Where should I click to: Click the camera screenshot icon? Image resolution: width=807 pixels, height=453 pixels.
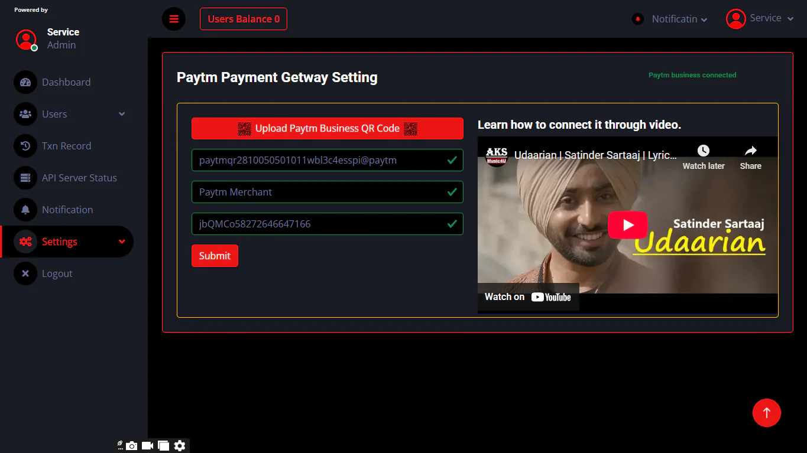131,446
